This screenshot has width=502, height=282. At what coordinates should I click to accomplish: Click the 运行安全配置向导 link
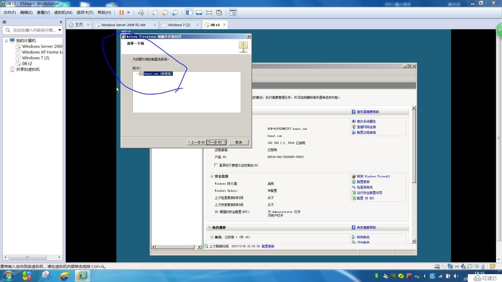[x=369, y=193]
